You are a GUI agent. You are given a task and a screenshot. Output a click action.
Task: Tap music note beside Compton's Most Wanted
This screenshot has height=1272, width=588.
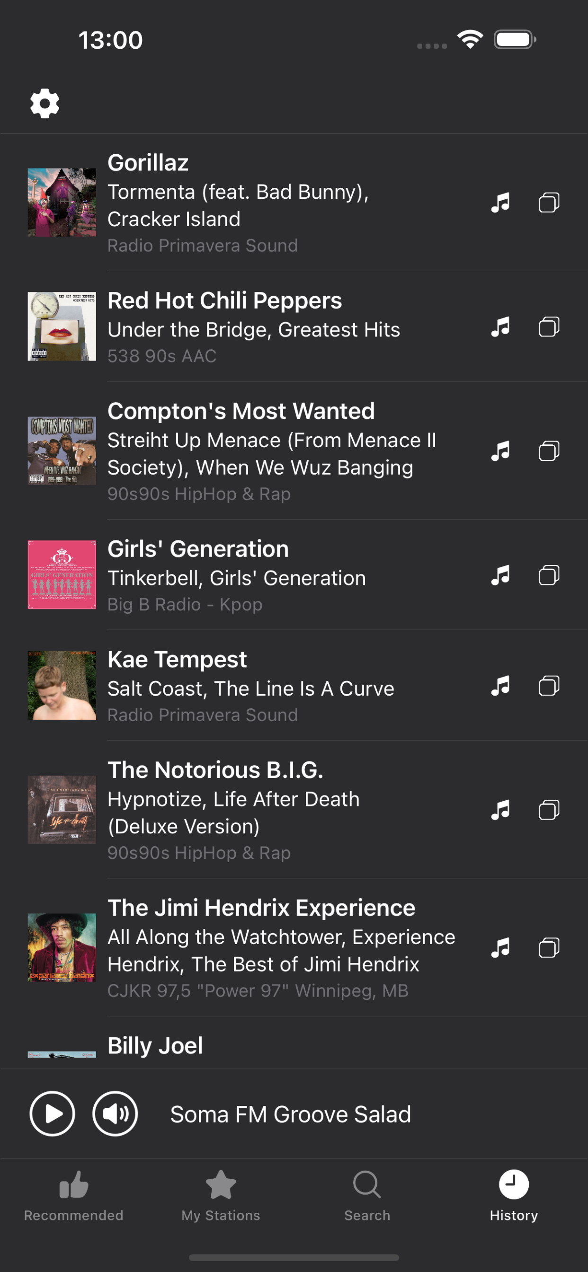point(500,451)
